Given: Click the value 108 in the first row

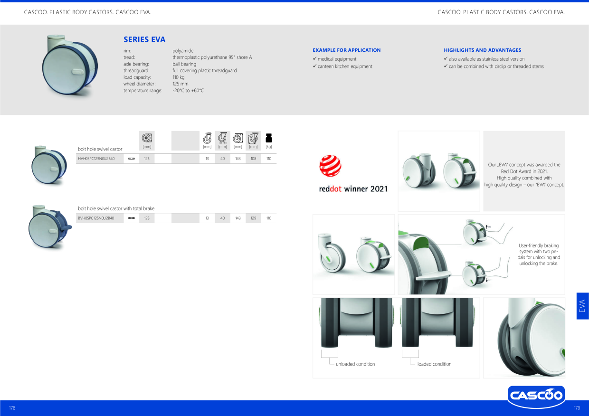Looking at the screenshot, I should click(253, 159).
